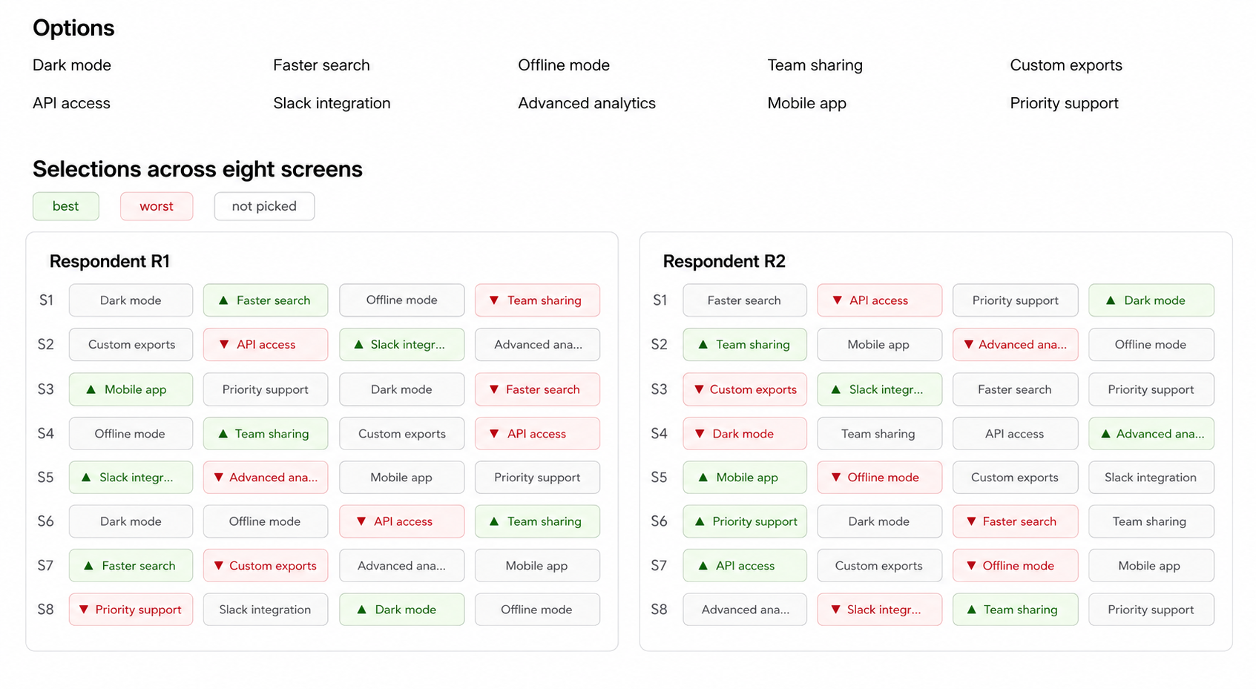
Task: Select 'Dark mode' in the Options list
Action: tap(72, 65)
